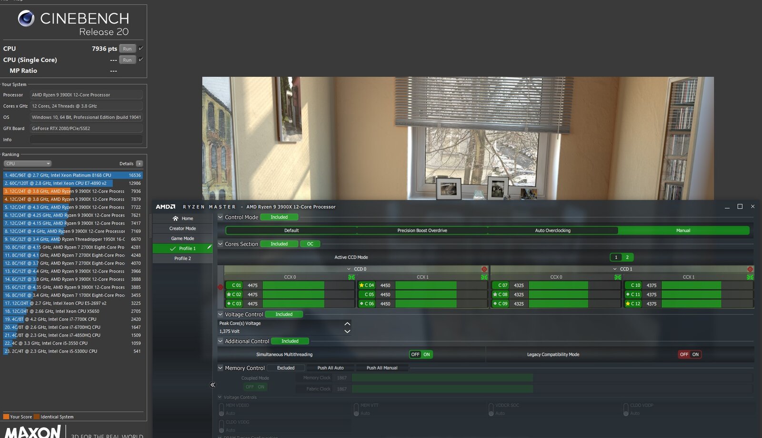
Task: Click the Home icon in Ryzen Master sidebar
Action: (x=175, y=218)
